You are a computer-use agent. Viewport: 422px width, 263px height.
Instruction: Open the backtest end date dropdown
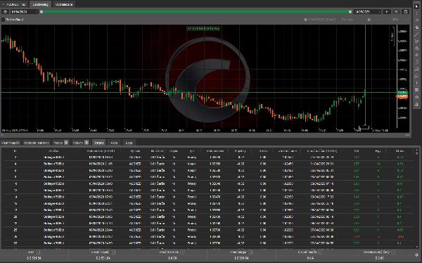coord(368,12)
